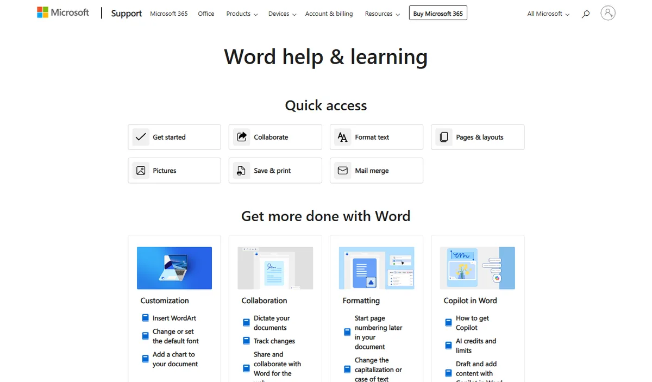Image resolution: width=652 pixels, height=382 pixels.
Task: Open the search magnifier icon
Action: (585, 14)
